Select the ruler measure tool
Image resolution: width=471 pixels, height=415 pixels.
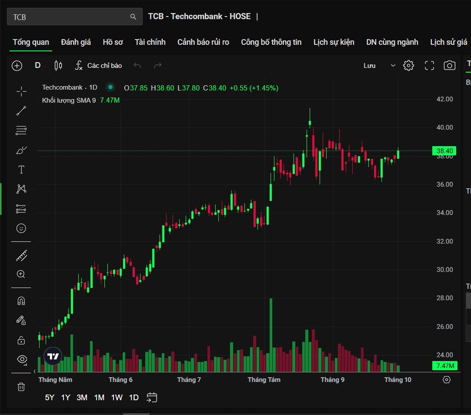click(21, 255)
